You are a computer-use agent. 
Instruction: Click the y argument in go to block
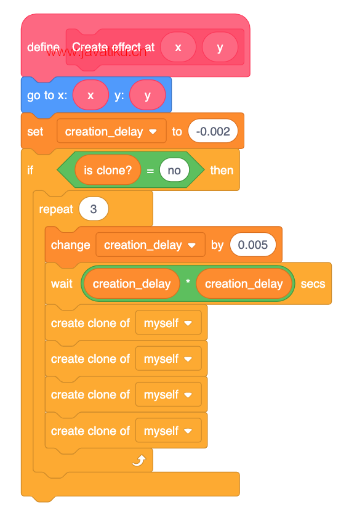[x=147, y=95]
